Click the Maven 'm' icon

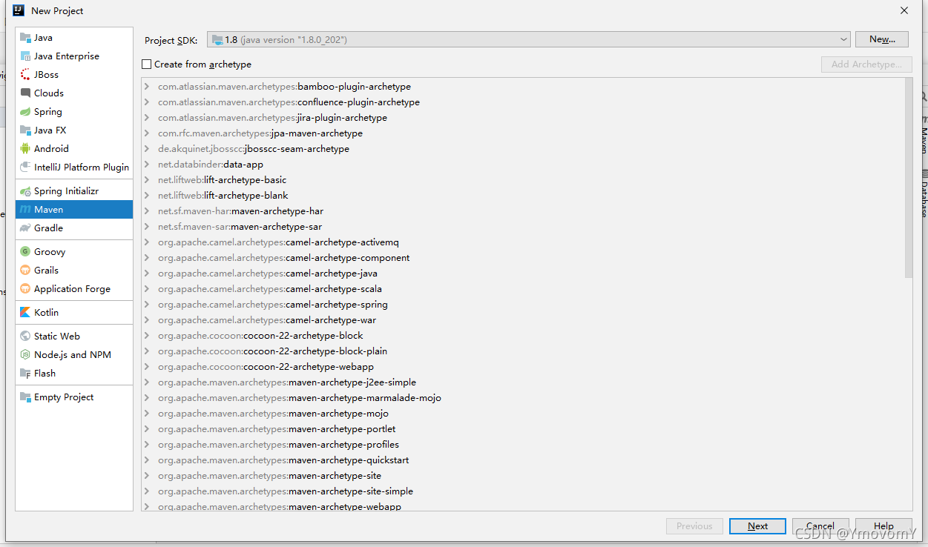pyautogui.click(x=25, y=210)
